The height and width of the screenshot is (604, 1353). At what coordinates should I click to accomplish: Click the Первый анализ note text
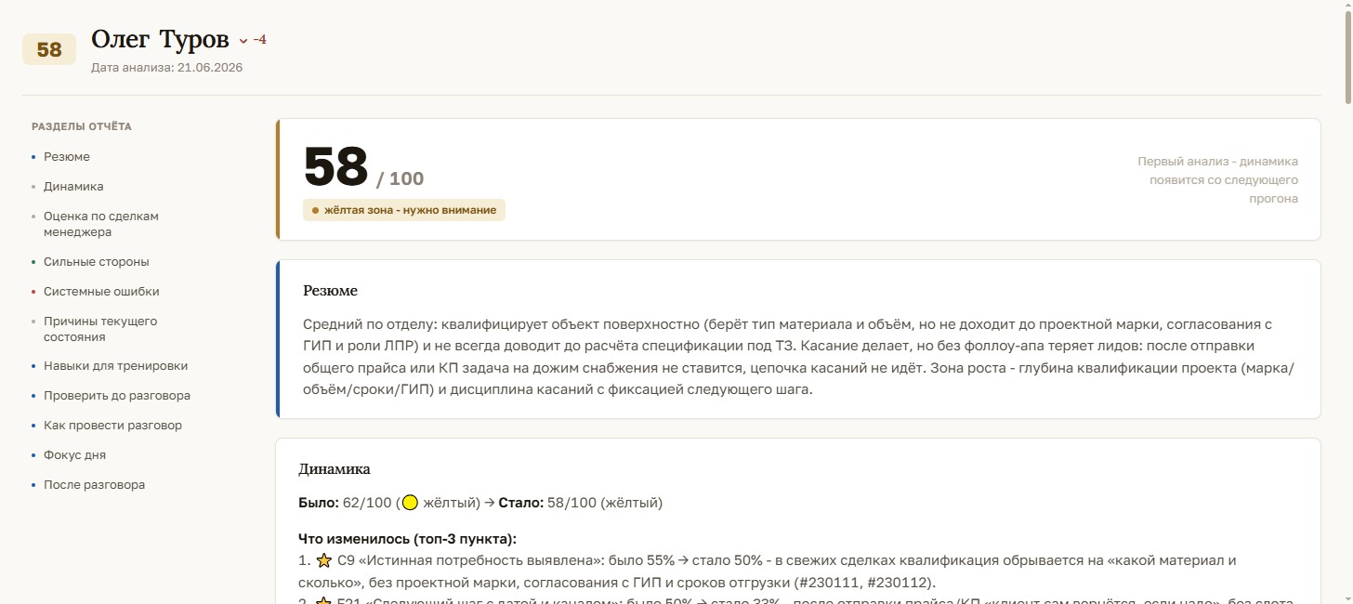coord(1217,180)
